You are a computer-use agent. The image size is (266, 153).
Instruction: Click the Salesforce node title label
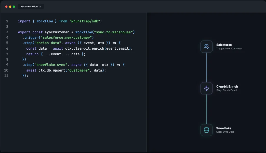click(224, 45)
